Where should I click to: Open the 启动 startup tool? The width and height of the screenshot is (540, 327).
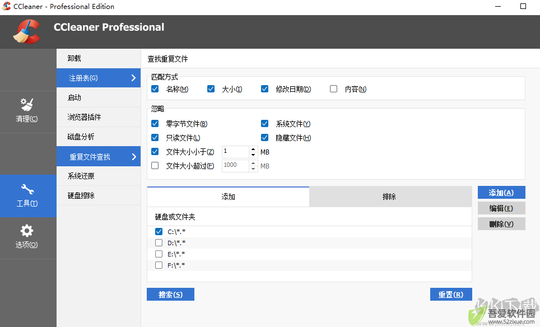99,98
